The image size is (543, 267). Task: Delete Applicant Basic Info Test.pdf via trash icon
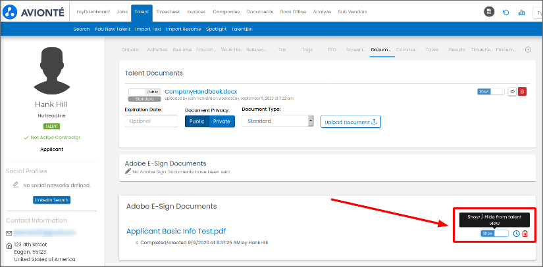tap(525, 234)
